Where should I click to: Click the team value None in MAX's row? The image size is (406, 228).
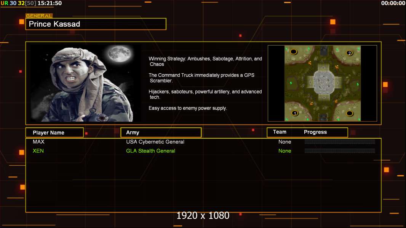285,142
